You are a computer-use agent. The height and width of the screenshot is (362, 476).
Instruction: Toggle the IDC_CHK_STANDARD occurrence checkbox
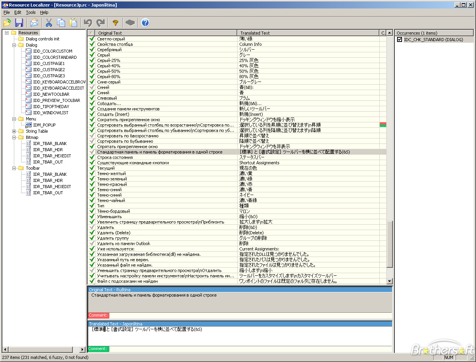click(399, 40)
